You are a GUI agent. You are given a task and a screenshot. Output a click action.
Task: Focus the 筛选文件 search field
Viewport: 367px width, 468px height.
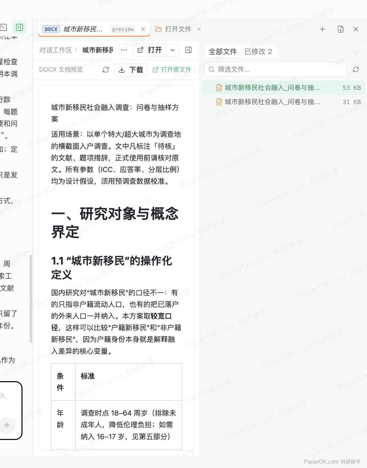click(x=276, y=69)
